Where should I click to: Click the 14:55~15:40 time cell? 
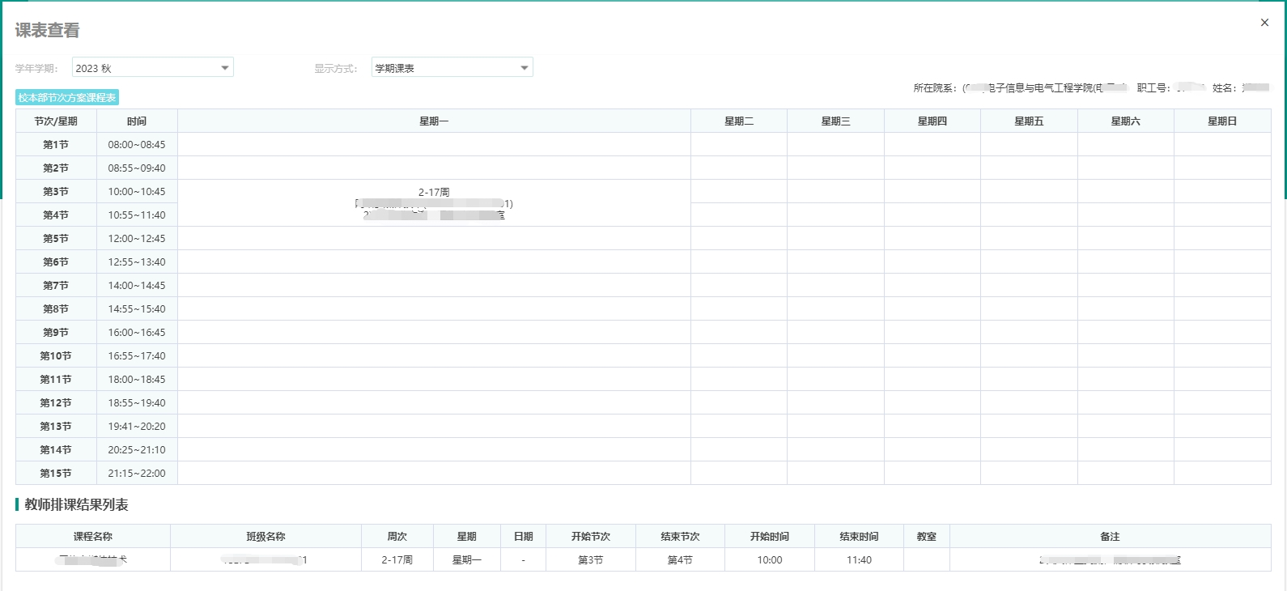(x=137, y=308)
